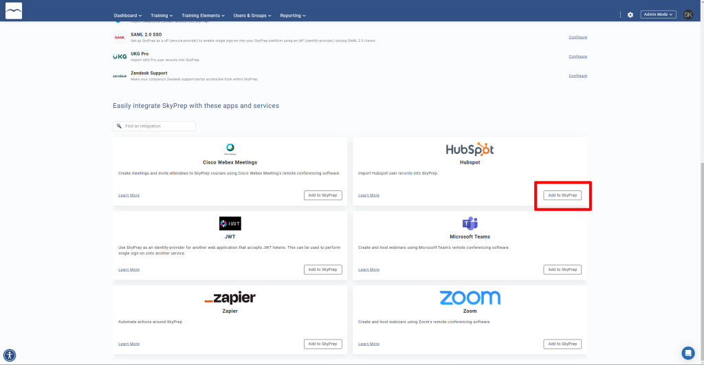The image size is (704, 365).
Task: Open Learn More for JWT
Action: point(129,269)
